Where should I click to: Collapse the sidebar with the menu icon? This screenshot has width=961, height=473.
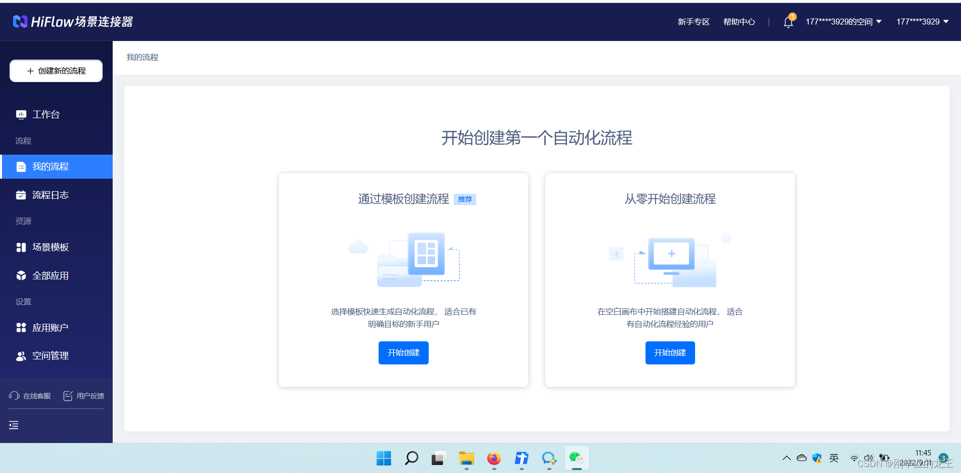[x=14, y=425]
